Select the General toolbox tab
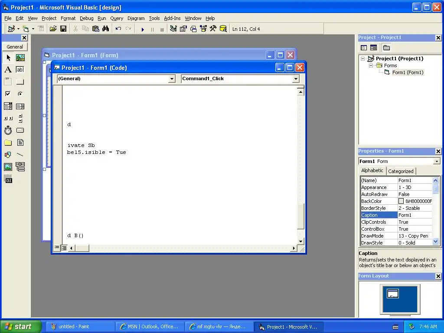Screen dimensions: 444x333 pos(15,47)
